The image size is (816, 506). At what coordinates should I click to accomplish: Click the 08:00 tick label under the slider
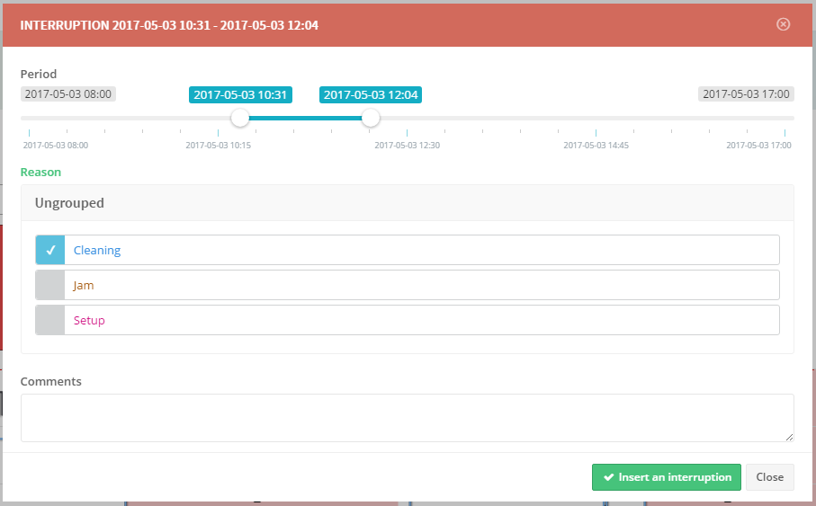(x=55, y=145)
